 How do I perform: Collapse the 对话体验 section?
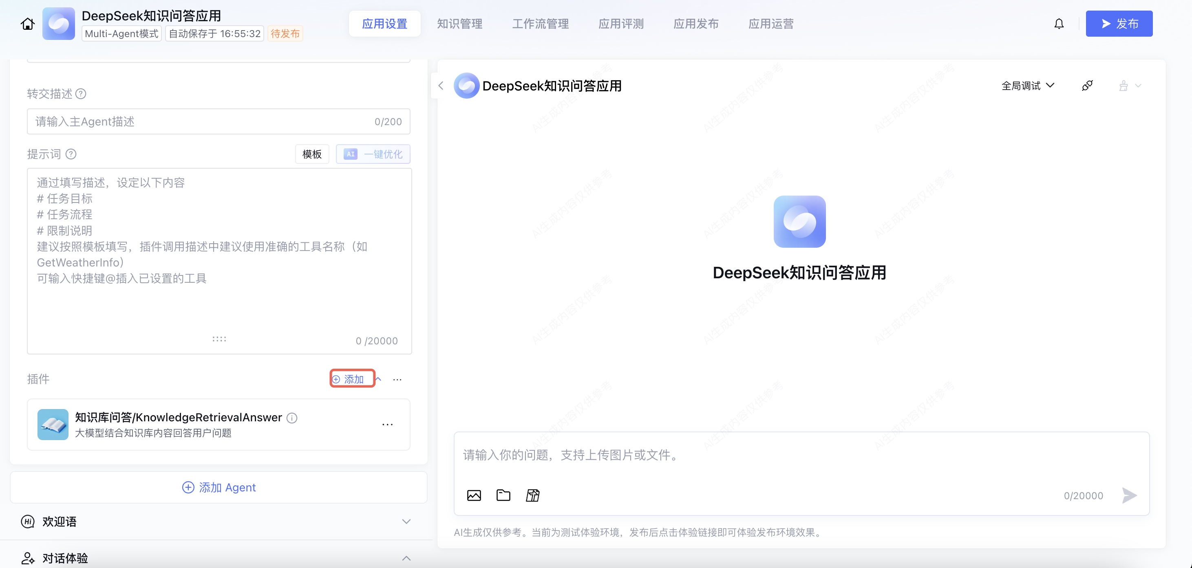[x=406, y=558]
